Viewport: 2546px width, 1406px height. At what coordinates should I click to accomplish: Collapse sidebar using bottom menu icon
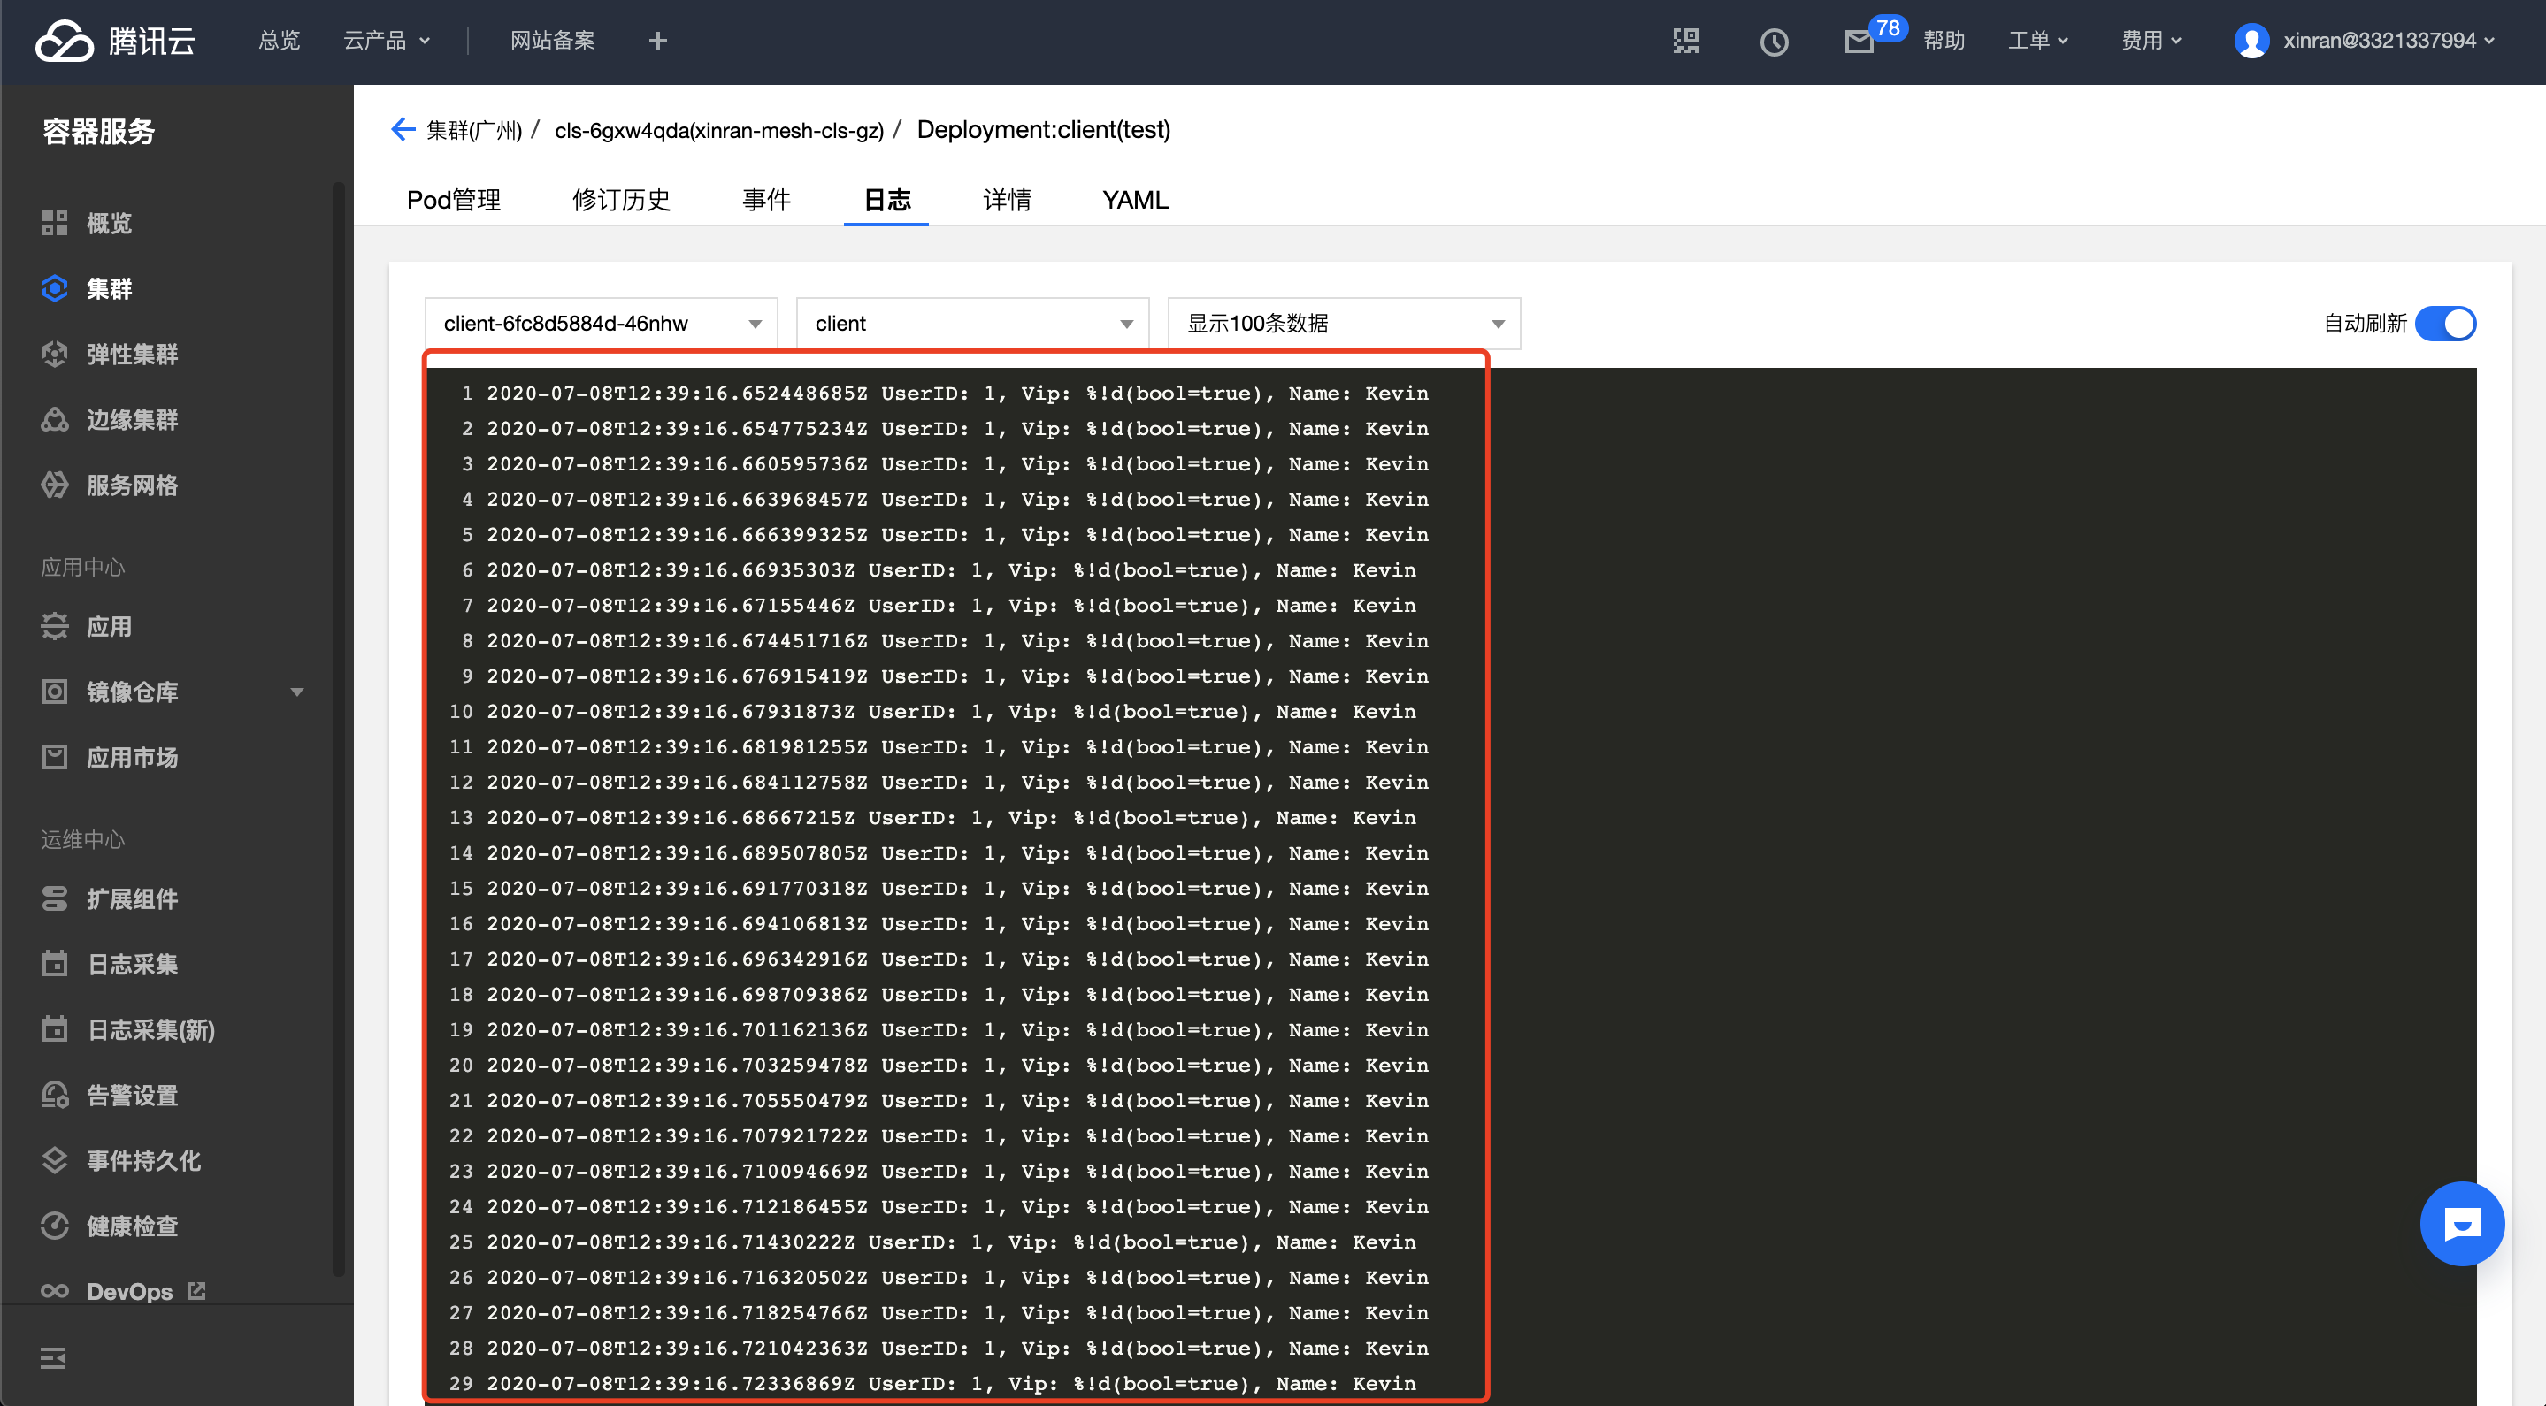click(53, 1358)
